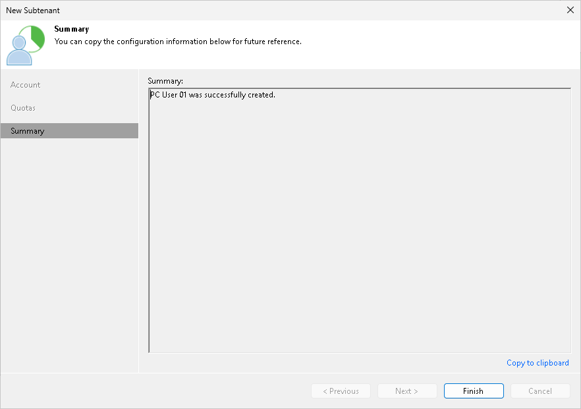Click the wizard navigation sidebar
This screenshot has height=409, width=581.
[69, 231]
